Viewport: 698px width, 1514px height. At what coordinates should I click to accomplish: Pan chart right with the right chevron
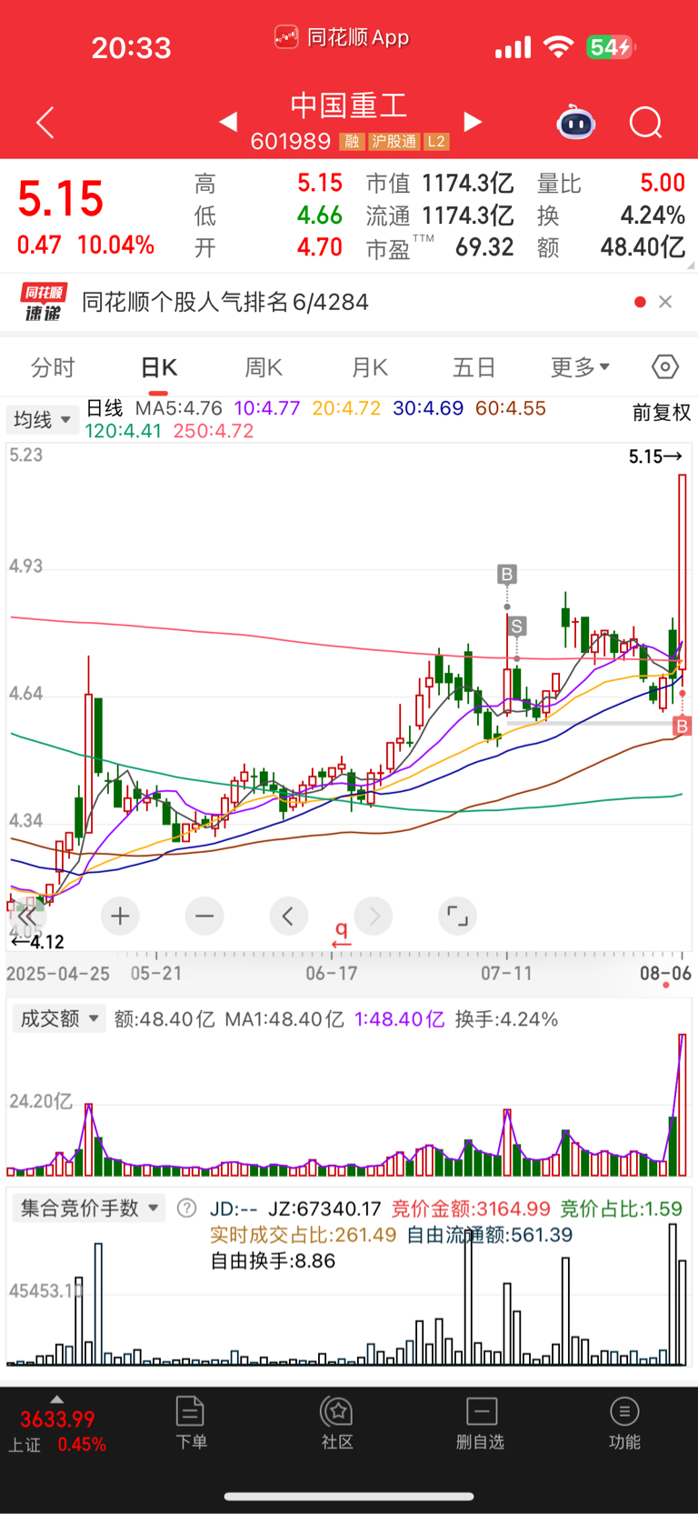point(374,916)
